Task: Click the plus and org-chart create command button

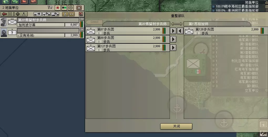Action: pyautogui.click(x=21, y=14)
